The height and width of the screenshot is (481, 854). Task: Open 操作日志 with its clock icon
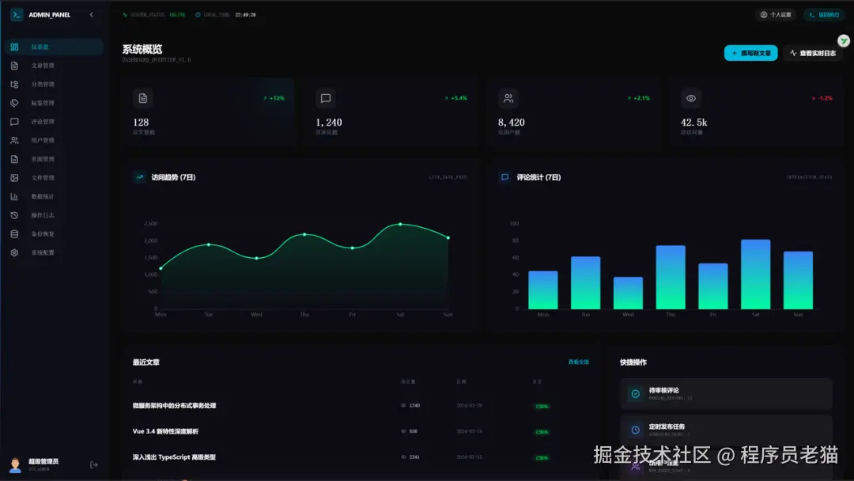[13, 214]
